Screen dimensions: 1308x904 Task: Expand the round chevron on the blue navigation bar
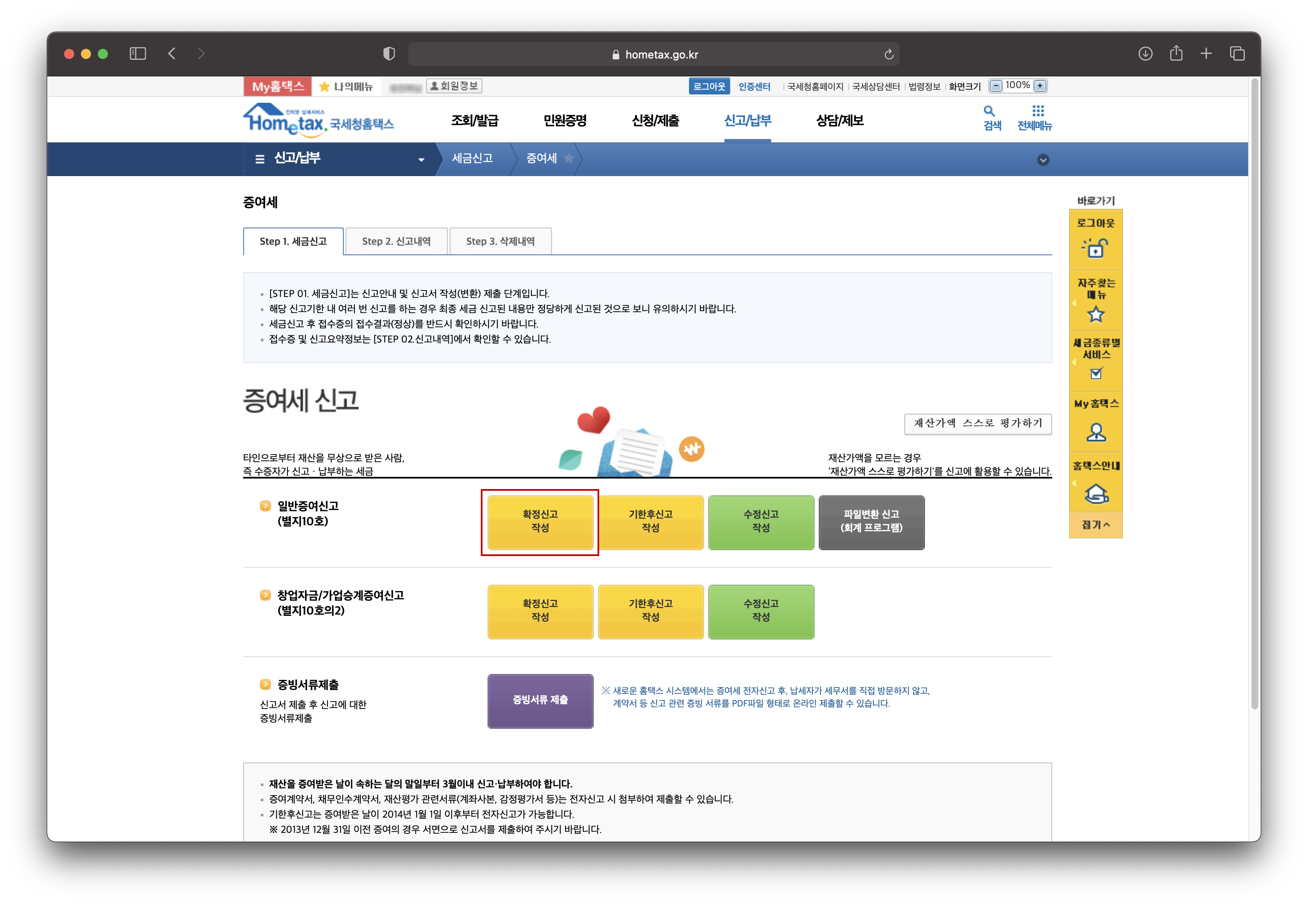tap(1043, 160)
